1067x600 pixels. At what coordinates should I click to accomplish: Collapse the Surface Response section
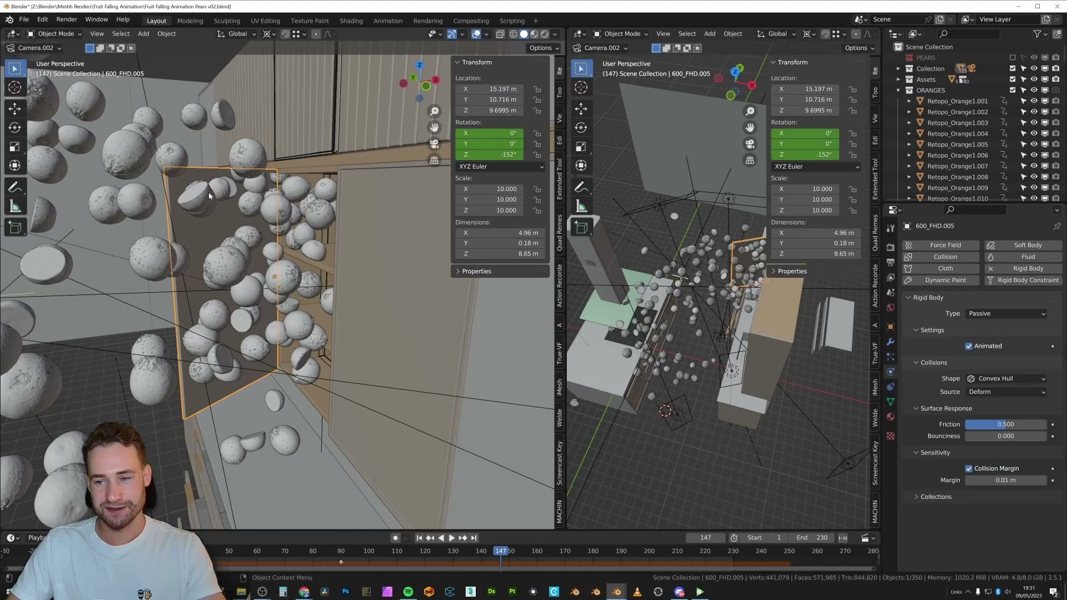(x=946, y=408)
